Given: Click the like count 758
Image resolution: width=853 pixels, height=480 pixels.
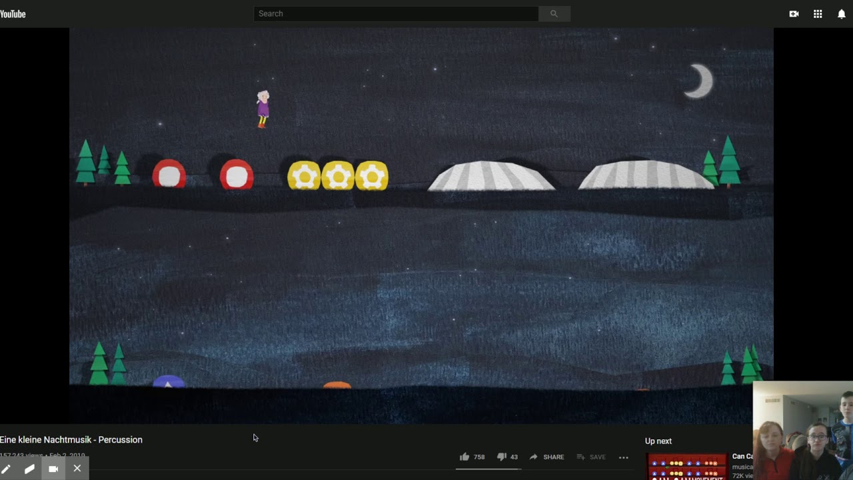Looking at the screenshot, I should tap(479, 457).
